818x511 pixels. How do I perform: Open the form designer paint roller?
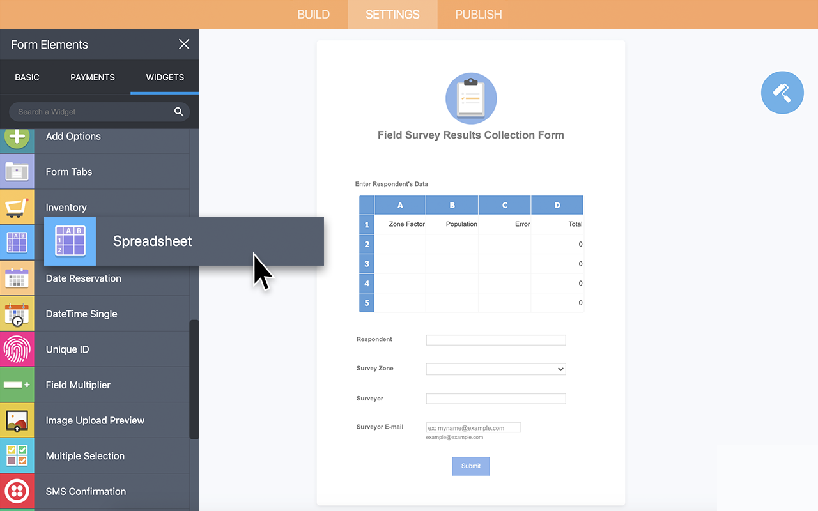782,93
